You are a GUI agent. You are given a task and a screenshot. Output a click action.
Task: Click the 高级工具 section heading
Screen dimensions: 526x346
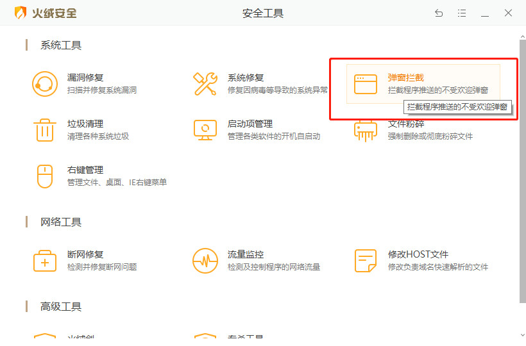coord(61,306)
